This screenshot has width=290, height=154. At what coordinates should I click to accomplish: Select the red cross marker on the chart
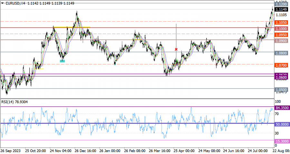coord(176,49)
